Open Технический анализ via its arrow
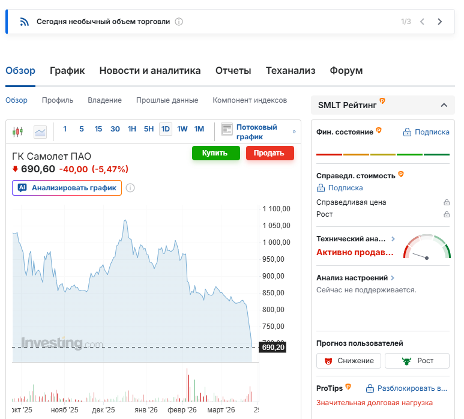The image size is (464, 419). pyautogui.click(x=393, y=239)
